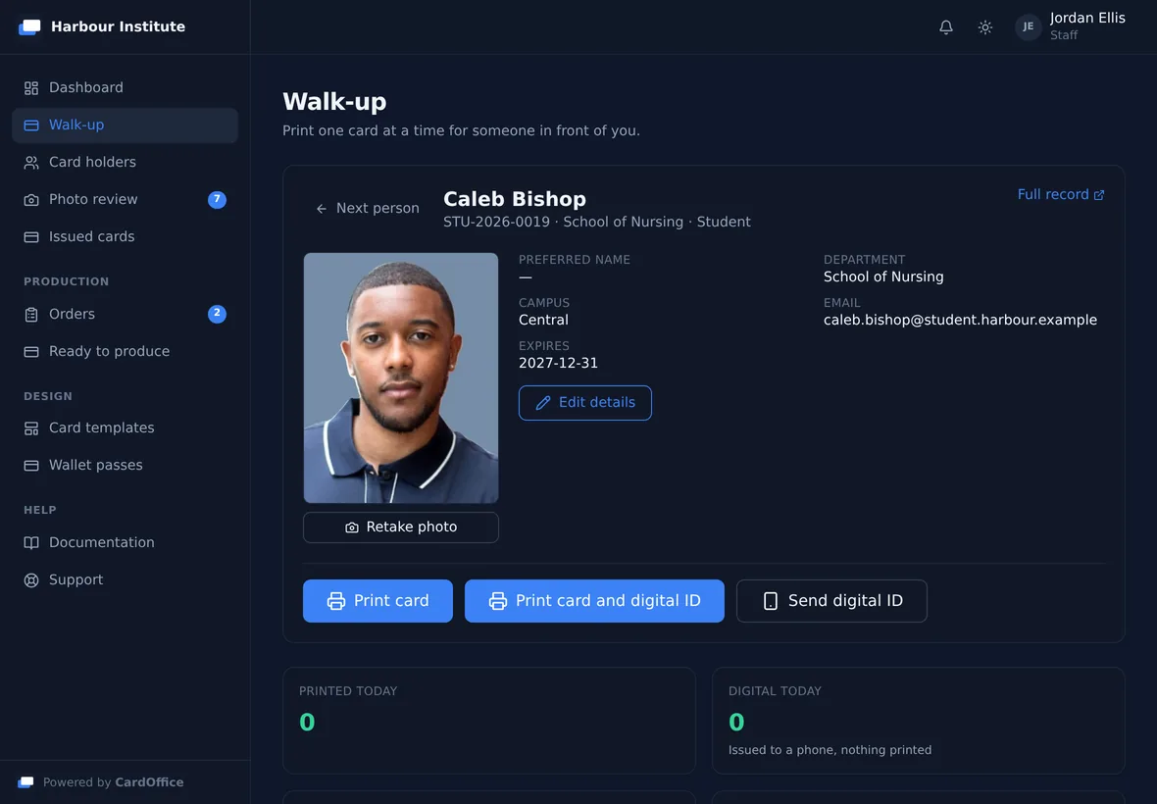Click the camera icon in Retake photo

[x=352, y=528]
